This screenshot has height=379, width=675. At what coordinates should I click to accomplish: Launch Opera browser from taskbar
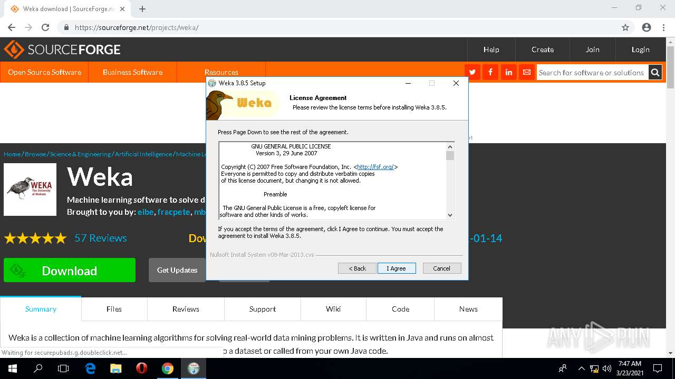tap(141, 368)
